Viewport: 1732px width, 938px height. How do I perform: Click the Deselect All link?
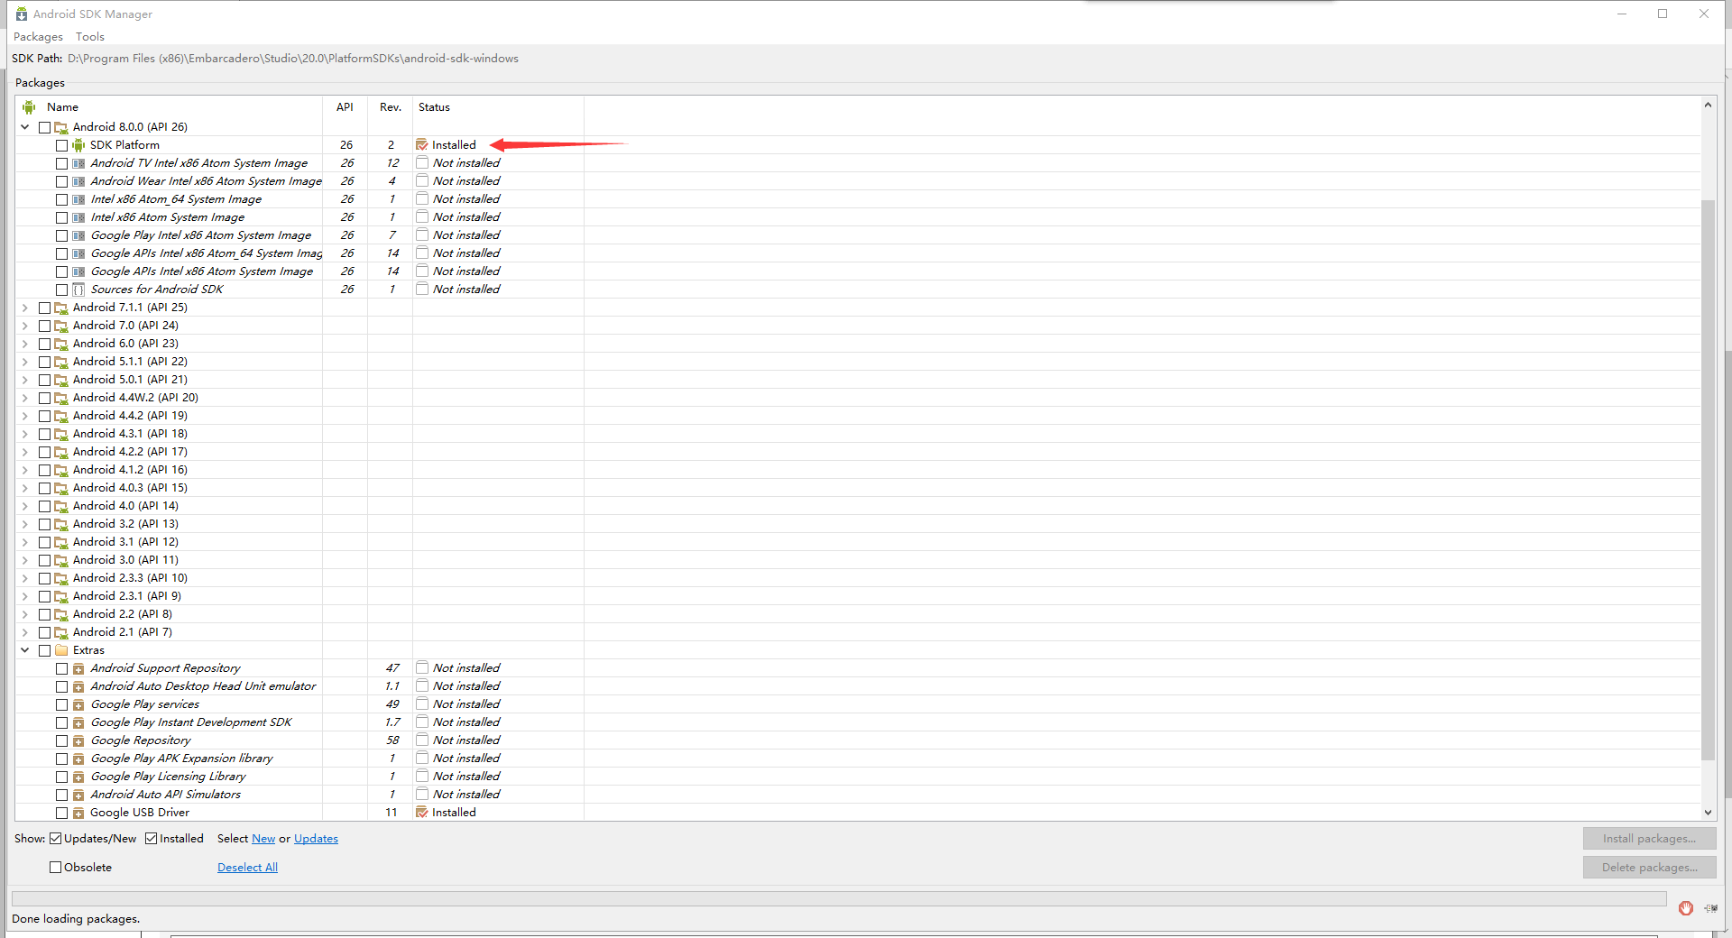pyautogui.click(x=247, y=868)
